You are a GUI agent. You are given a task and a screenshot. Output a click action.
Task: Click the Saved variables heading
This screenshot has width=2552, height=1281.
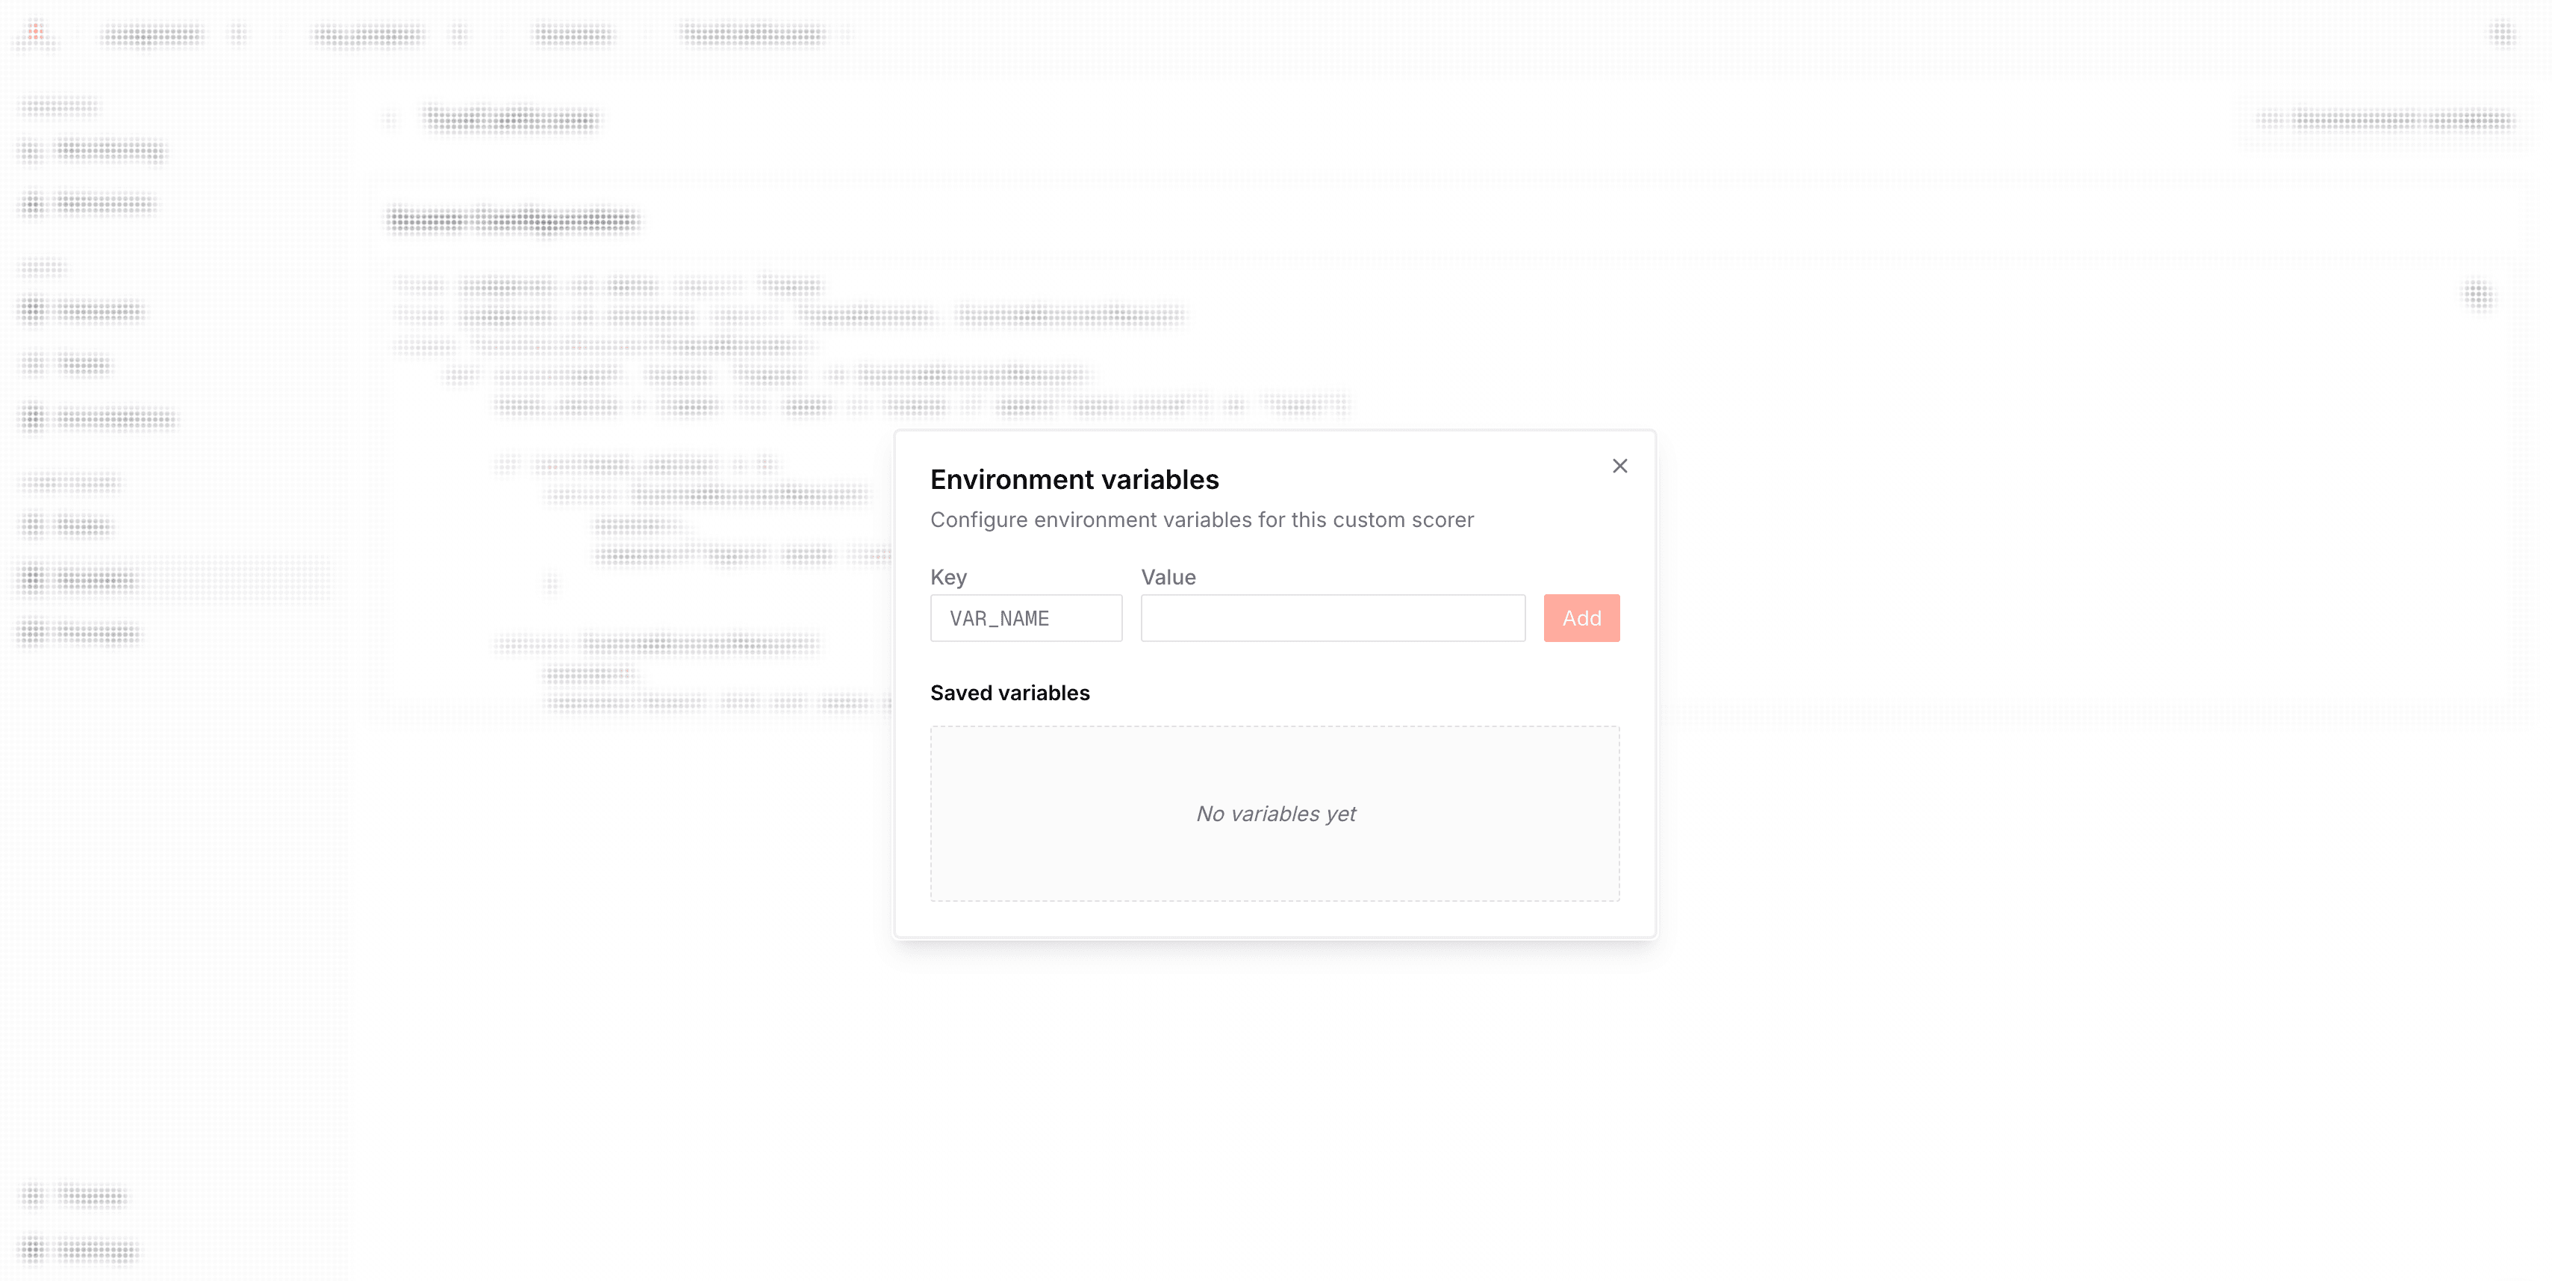(x=1009, y=693)
